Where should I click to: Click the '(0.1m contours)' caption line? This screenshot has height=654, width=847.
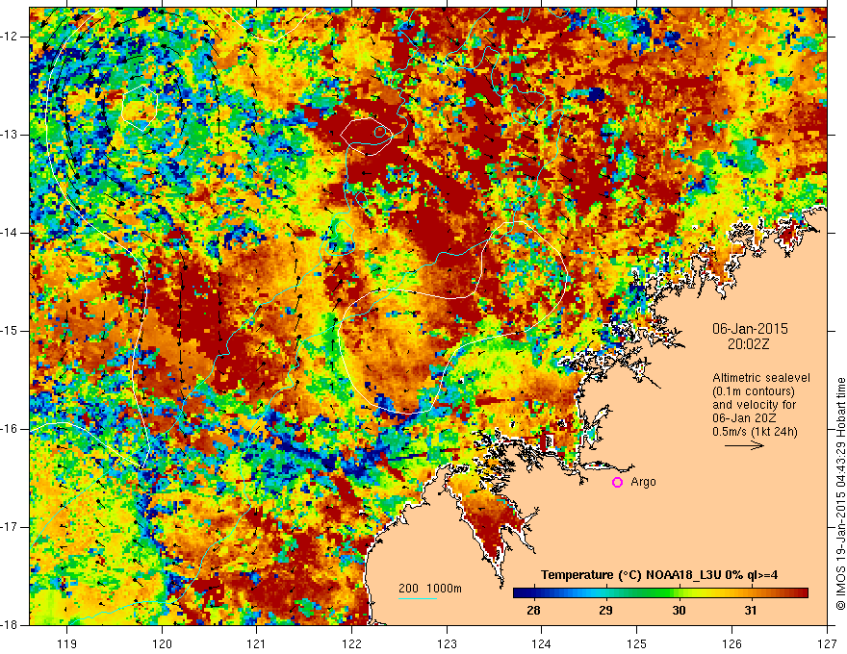(754, 391)
